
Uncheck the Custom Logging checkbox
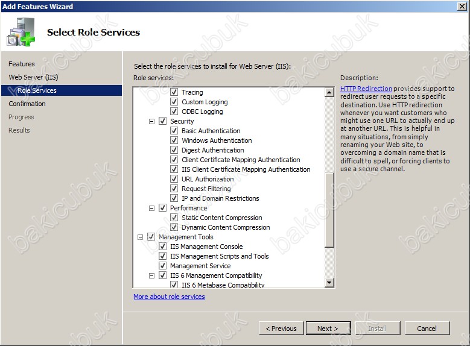(x=174, y=101)
